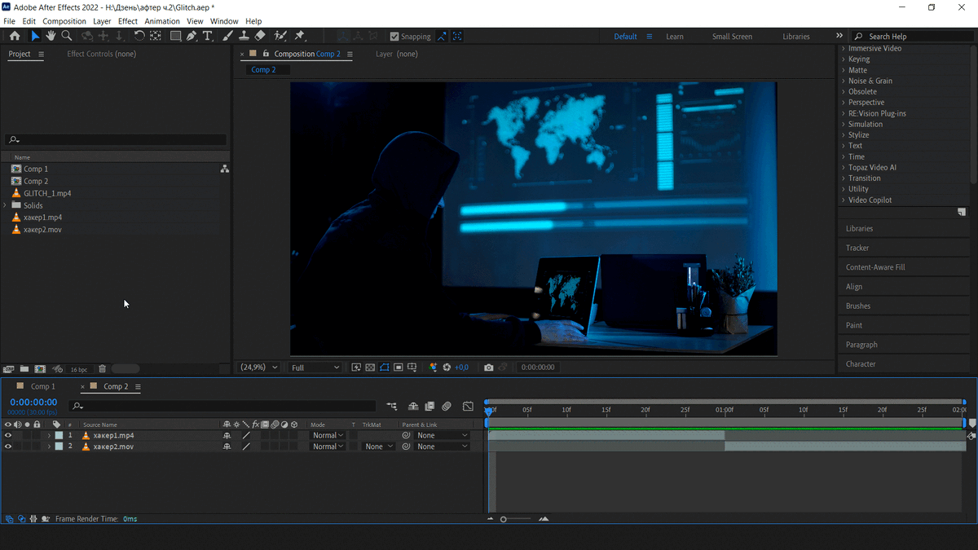This screenshot has height=550, width=978.
Task: Toggle frame blending icon in timeline header
Action: tap(430, 406)
